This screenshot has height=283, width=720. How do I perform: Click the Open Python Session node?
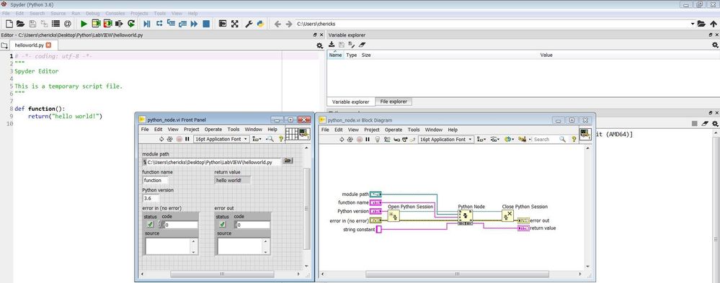(394, 216)
